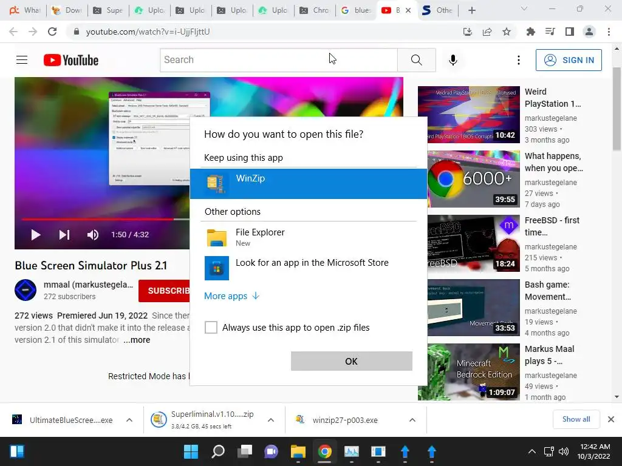Open Chrome extensions puzzle icon
This screenshot has width=622, height=466.
(x=530, y=32)
